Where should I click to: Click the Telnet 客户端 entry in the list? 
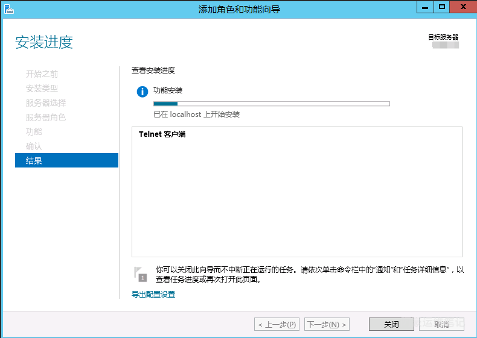162,134
